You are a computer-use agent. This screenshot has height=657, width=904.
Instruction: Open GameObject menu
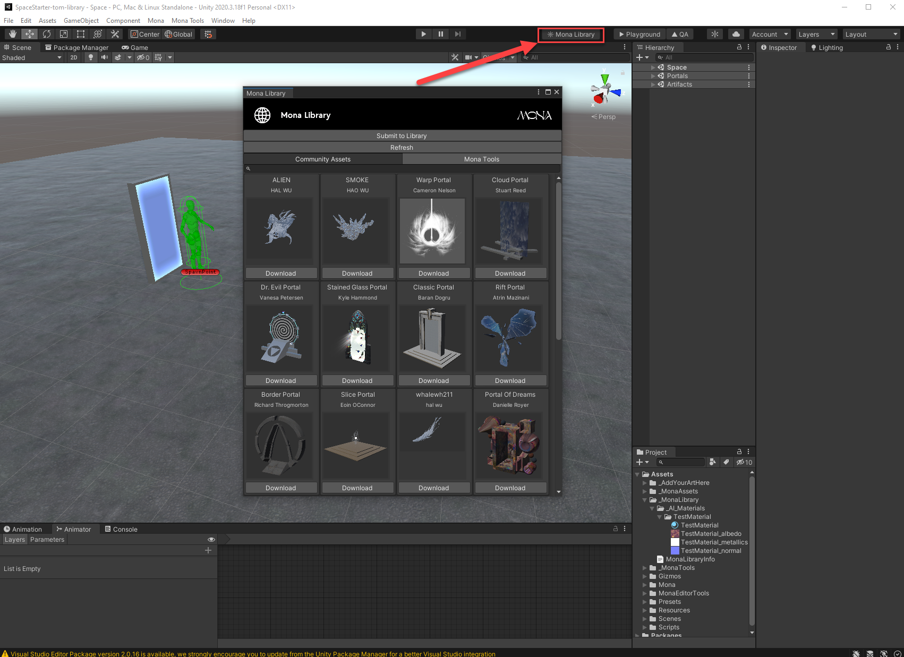(81, 21)
